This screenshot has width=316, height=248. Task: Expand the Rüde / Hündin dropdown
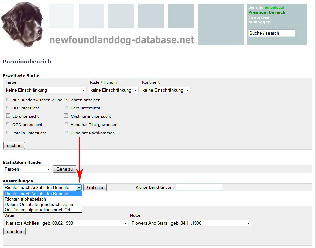point(113,90)
